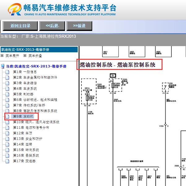Open 第2章 车身金属构件和装饰件
Viewport: 186px width, 186px height.
pyautogui.click(x=35, y=77)
